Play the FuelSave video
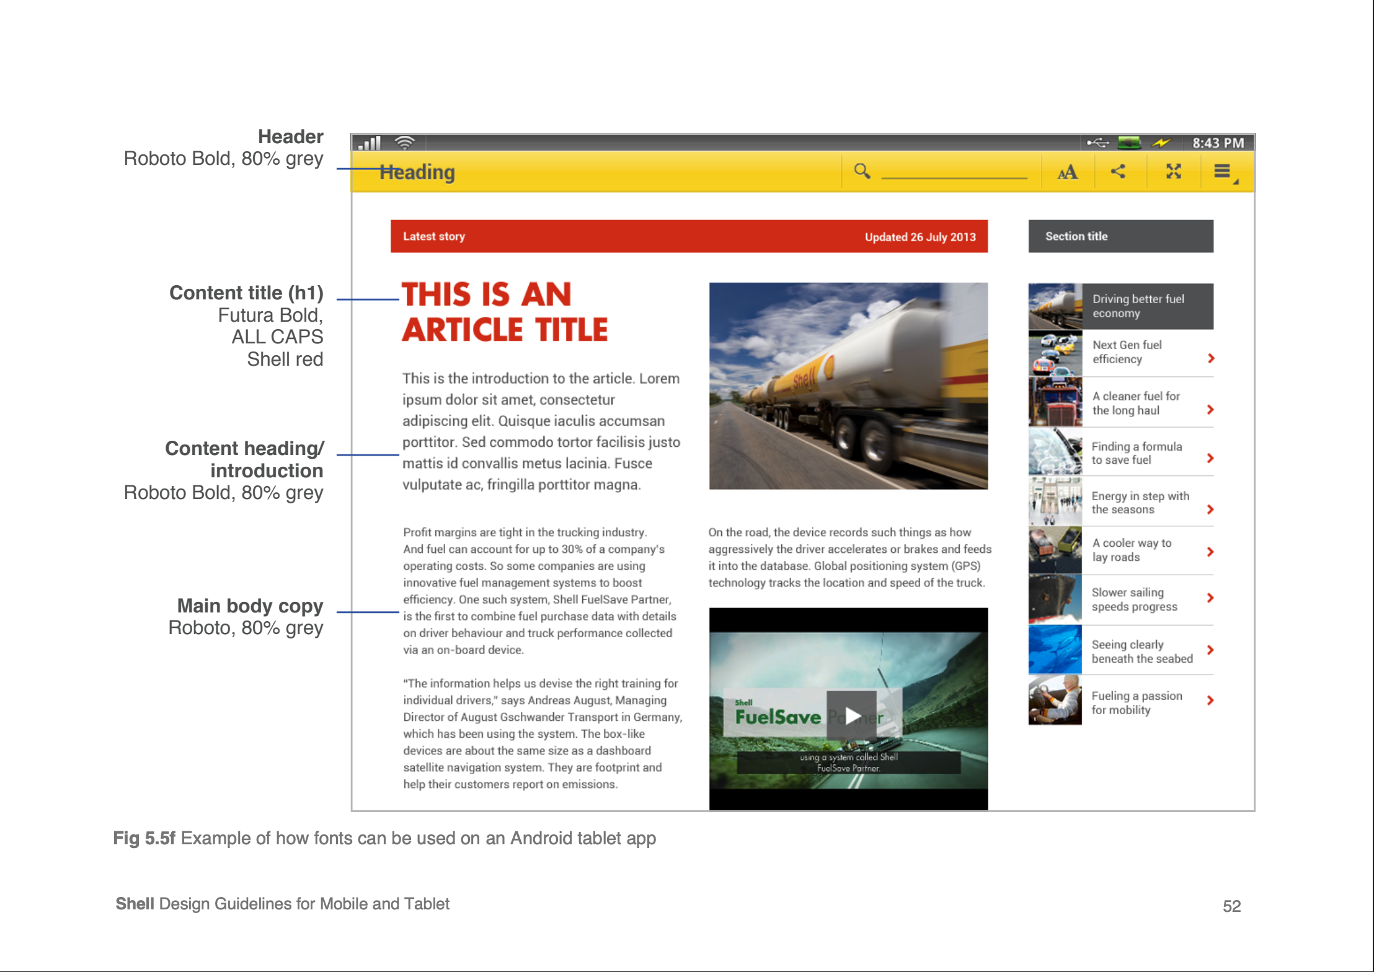This screenshot has width=1374, height=972. (852, 715)
